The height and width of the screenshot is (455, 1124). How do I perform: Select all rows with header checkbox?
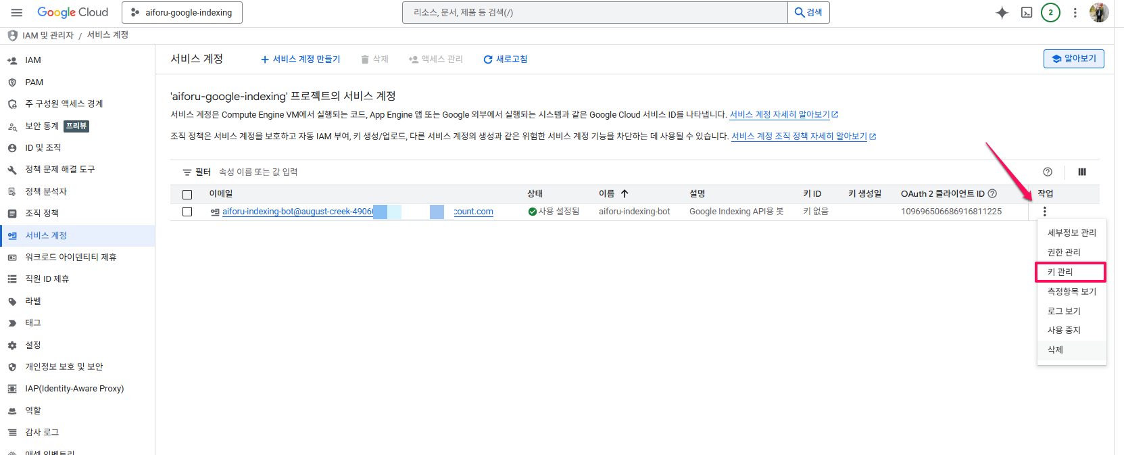pos(187,195)
